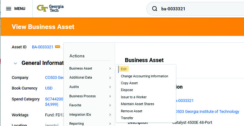
Task: Click the Business Asset popup heading
Action: point(144,60)
